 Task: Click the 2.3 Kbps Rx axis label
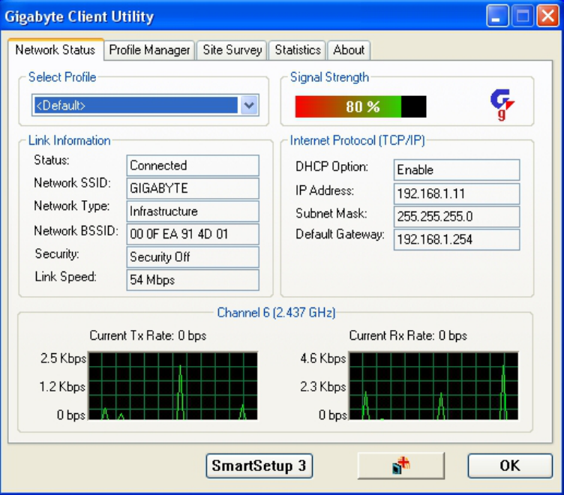323,387
